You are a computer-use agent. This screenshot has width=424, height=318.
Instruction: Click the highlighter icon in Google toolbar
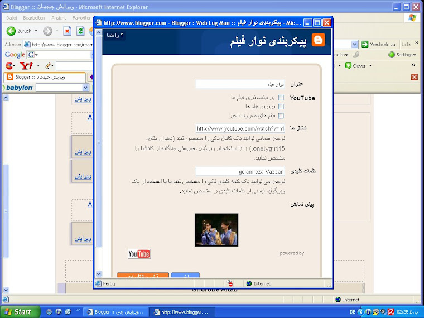coord(356,55)
